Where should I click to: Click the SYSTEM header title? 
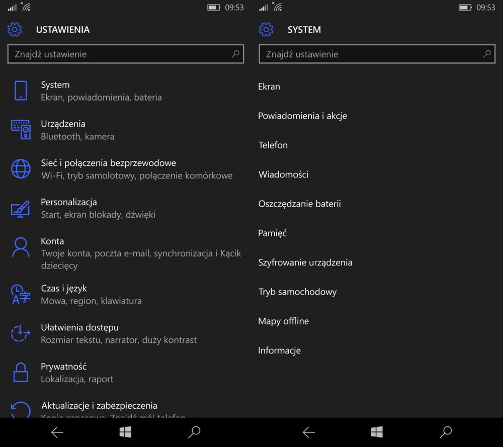click(304, 30)
